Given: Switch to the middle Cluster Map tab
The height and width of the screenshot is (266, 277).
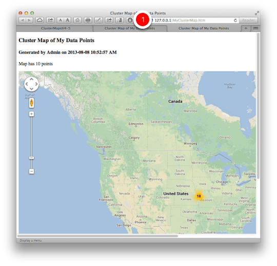Looking at the screenshot, I should click(130, 28).
